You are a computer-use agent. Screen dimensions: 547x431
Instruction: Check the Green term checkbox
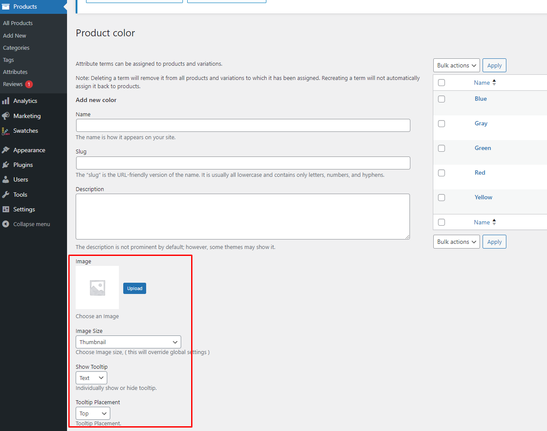(x=441, y=148)
